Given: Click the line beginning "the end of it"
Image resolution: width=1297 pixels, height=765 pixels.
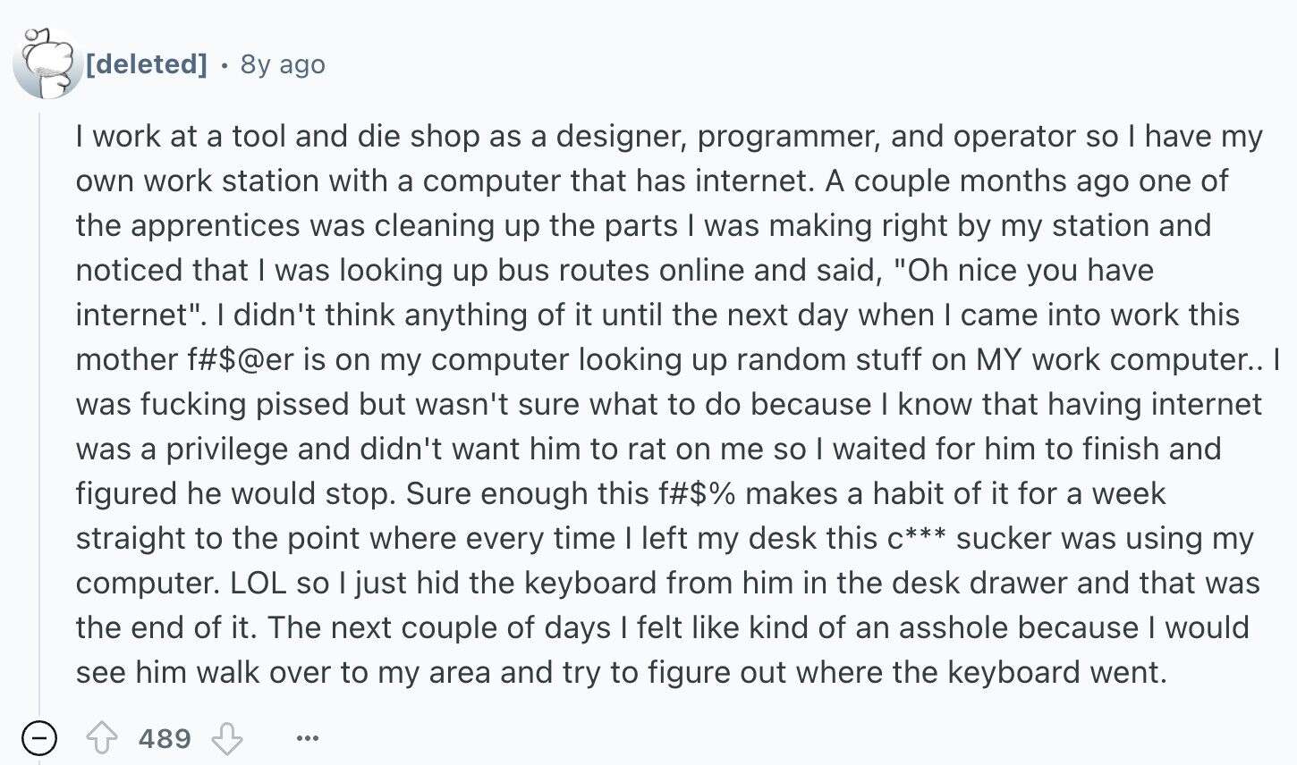Looking at the screenshot, I should pos(662,627).
